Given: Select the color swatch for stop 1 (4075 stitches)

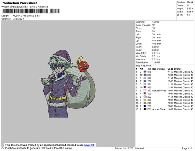Looking at the screenshot, I should [x=145, y=72].
